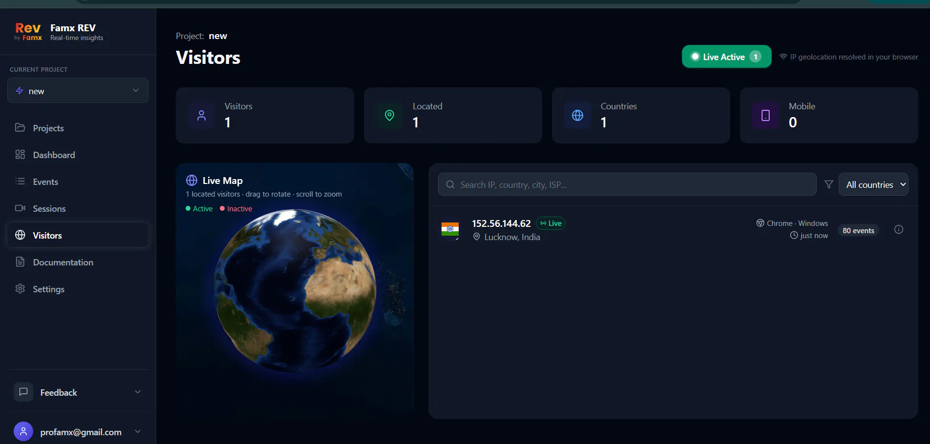
Task: Open Settings in the sidebar
Action: (78, 289)
